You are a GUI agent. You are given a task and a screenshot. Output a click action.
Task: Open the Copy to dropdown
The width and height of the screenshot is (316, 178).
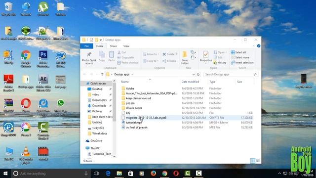[151, 61]
